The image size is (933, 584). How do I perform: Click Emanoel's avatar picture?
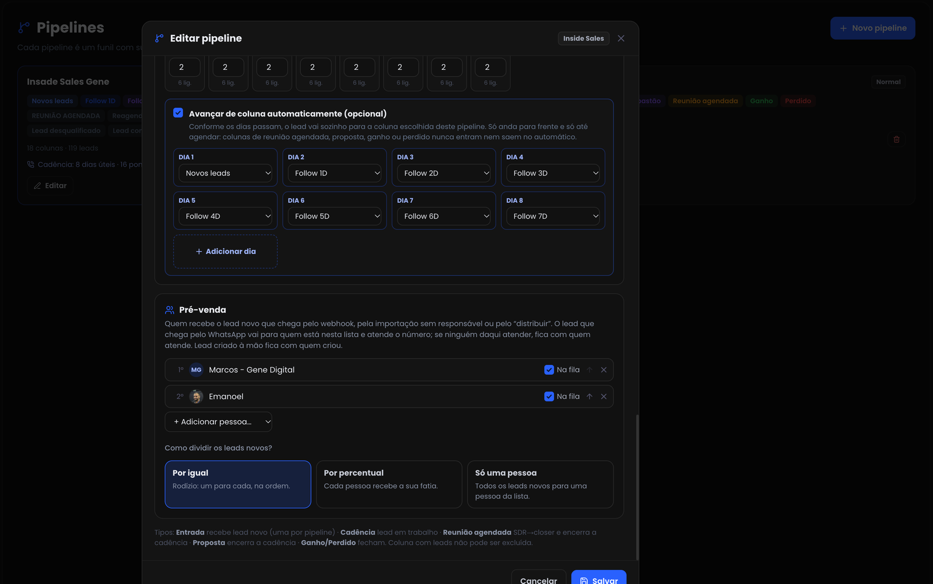pyautogui.click(x=197, y=396)
